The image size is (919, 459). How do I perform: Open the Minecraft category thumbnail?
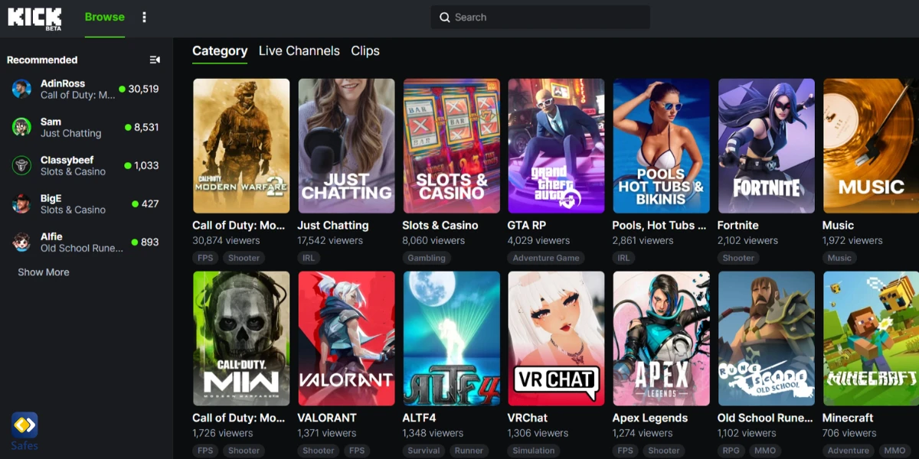click(x=871, y=339)
